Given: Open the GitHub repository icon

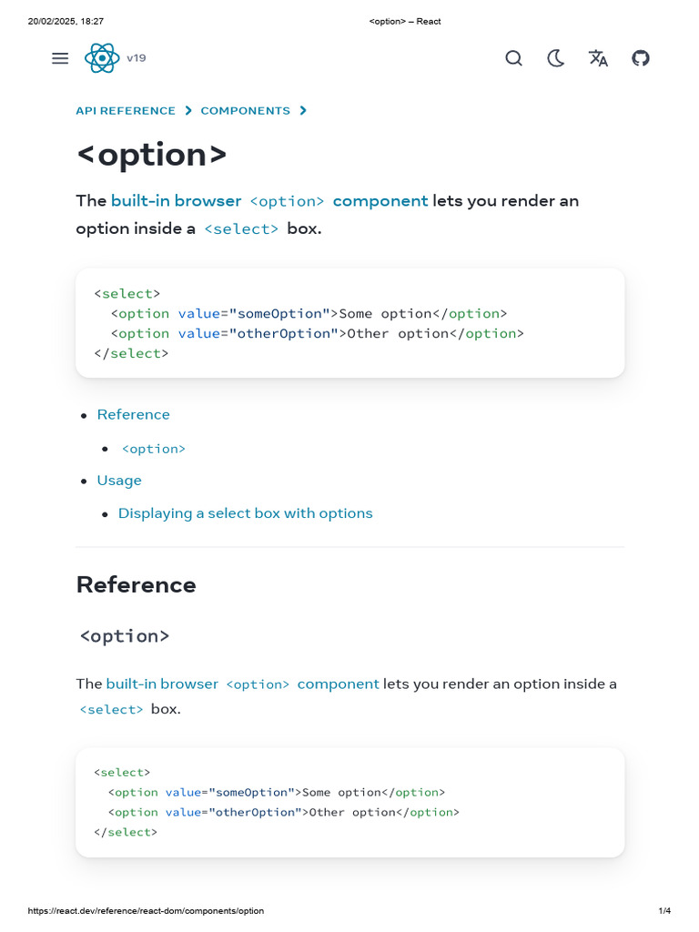Looking at the screenshot, I should (641, 58).
